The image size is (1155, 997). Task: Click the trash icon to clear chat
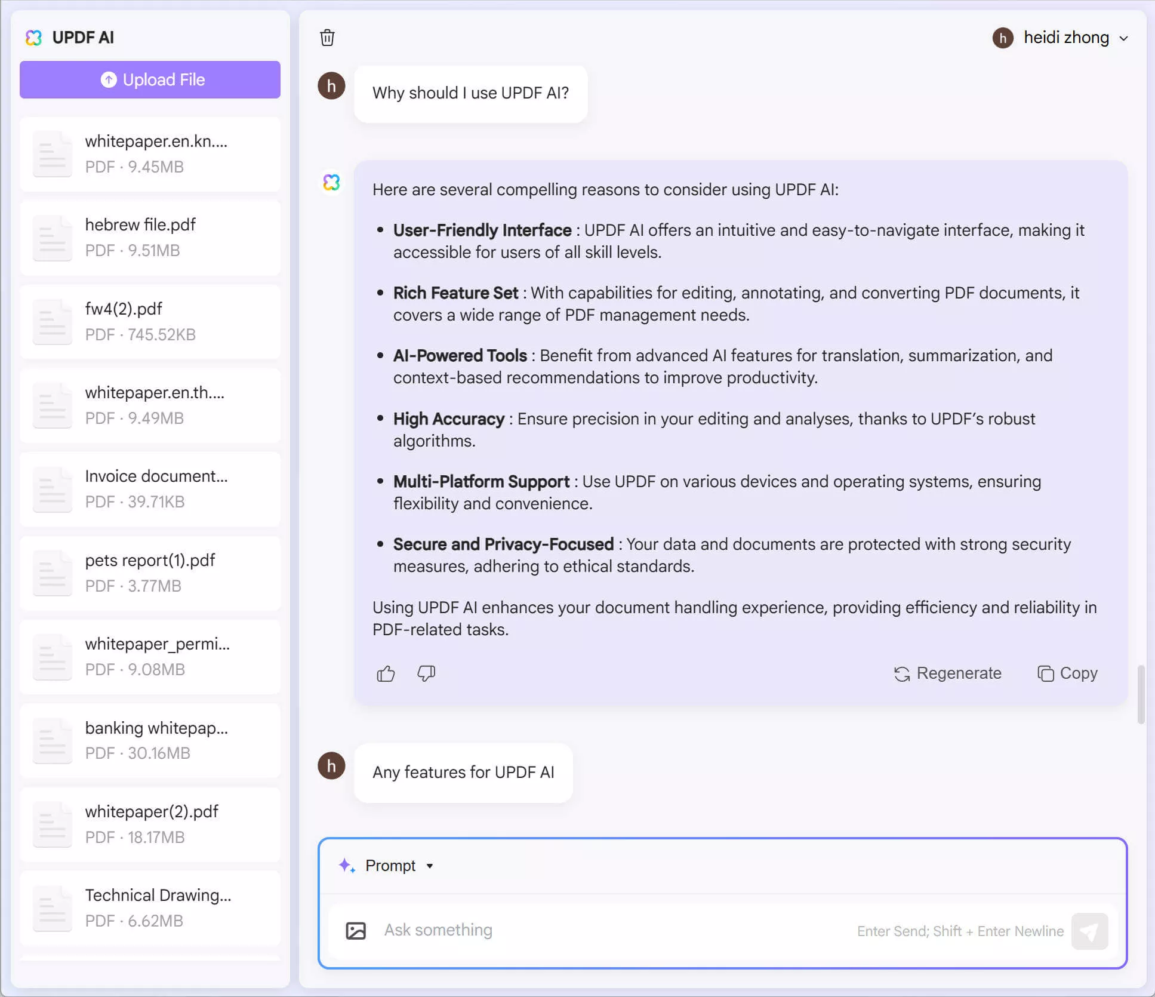point(328,38)
